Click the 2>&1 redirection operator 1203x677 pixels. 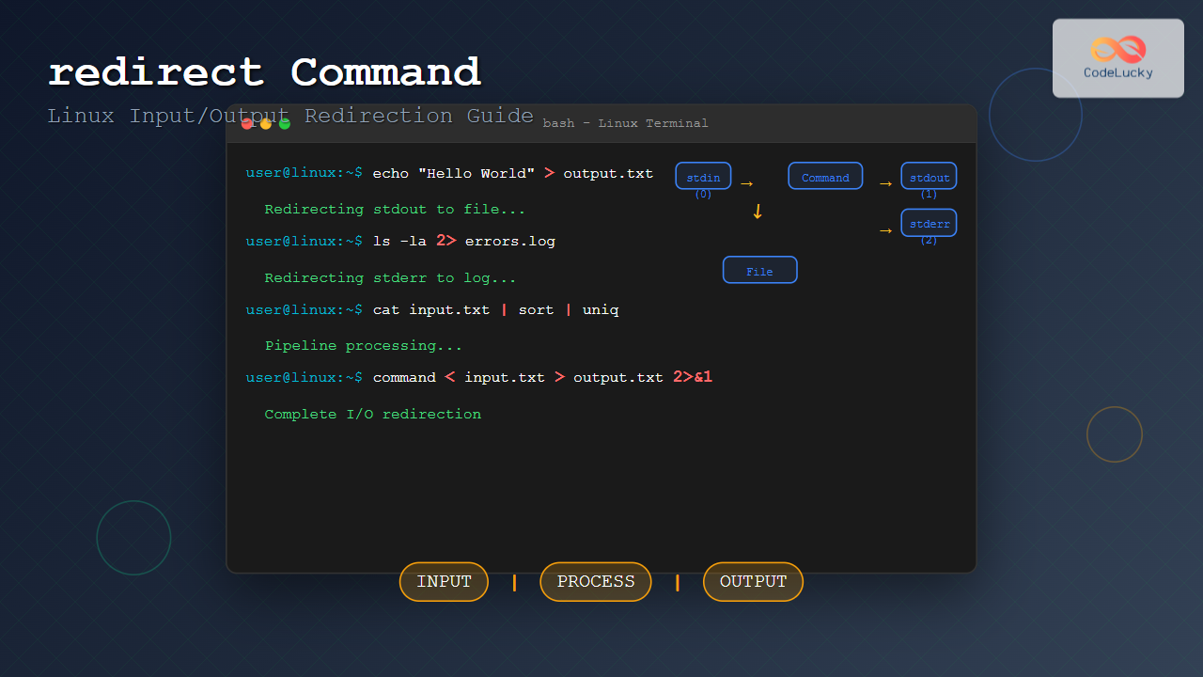tap(693, 377)
